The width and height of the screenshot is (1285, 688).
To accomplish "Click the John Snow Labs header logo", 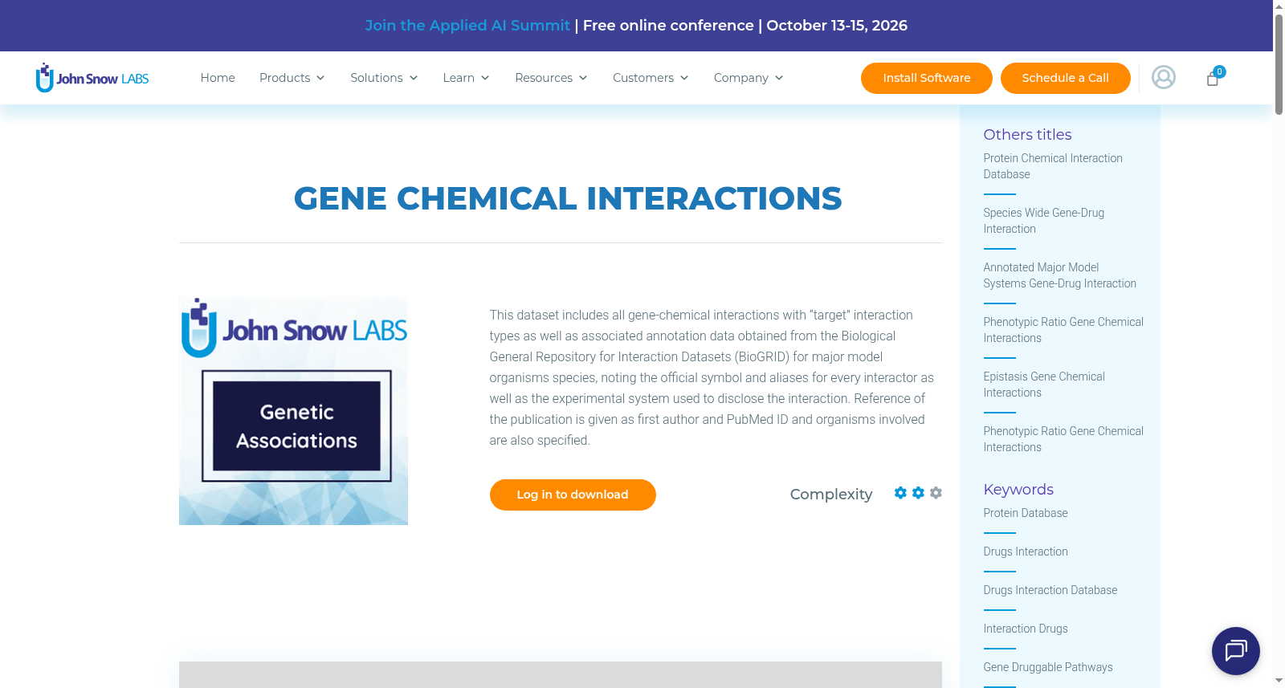I will (92, 78).
